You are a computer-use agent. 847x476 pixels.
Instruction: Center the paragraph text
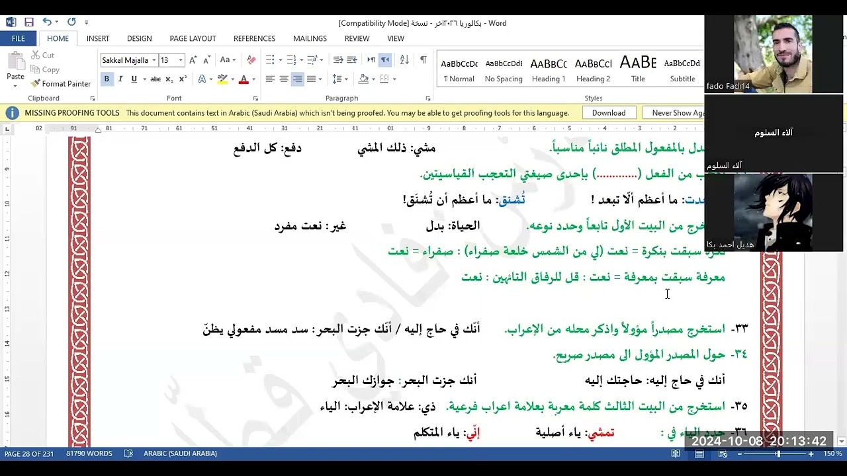point(284,79)
